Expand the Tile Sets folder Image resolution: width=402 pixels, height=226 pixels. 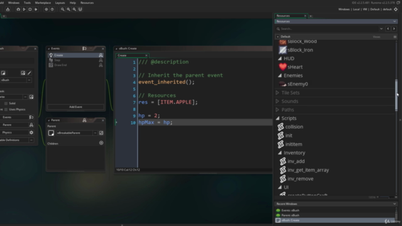click(x=278, y=93)
